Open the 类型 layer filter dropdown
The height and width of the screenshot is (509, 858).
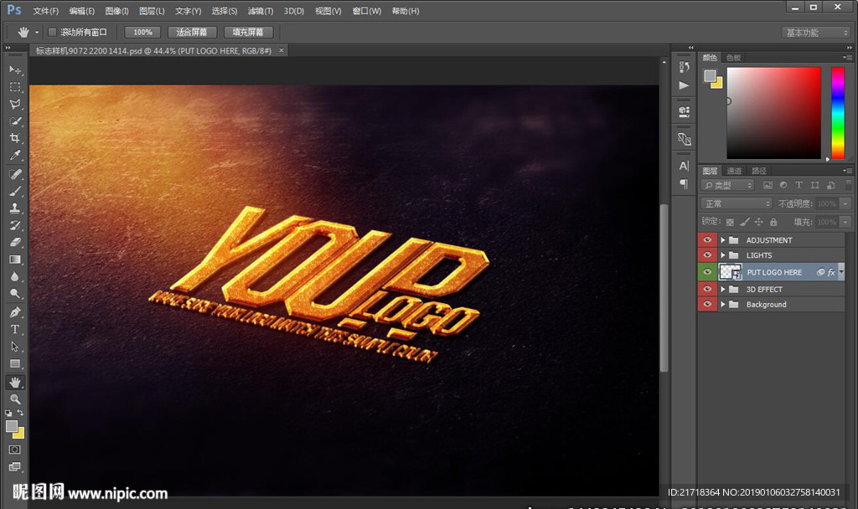[x=728, y=185]
